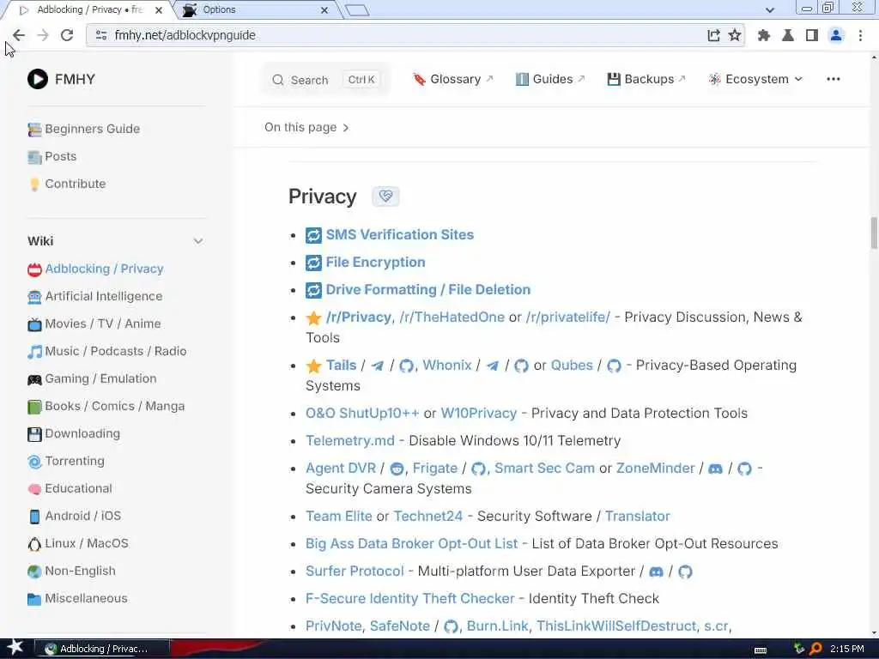The image size is (879, 659).
Task: Open the ZoneMinder Discord icon
Action: (x=715, y=469)
